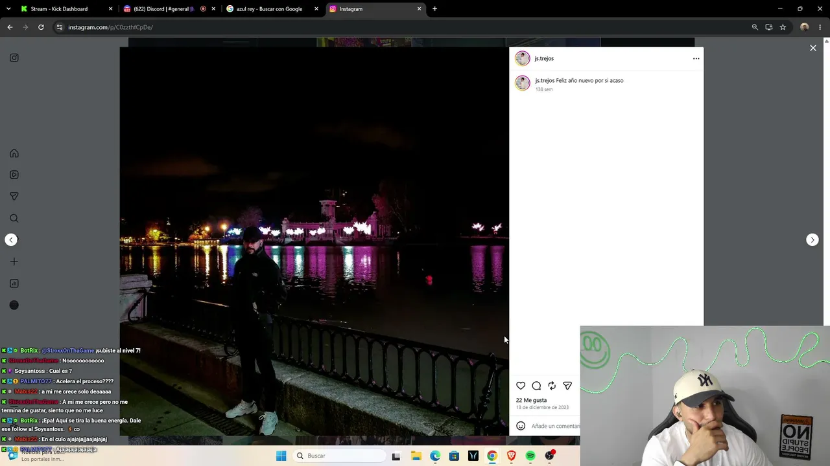Bookmark this page with the star icon
Image resolution: width=830 pixels, height=466 pixels.
[783, 27]
